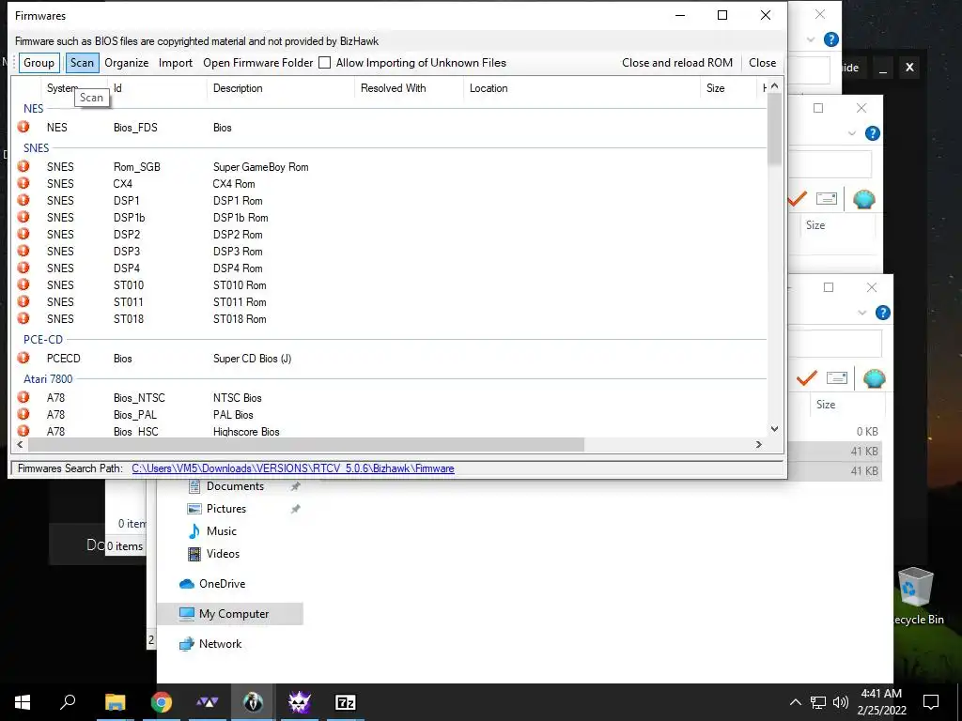Screen dimensions: 962x721
Task: Open Videos folder in File Explorer
Action: 223,554
